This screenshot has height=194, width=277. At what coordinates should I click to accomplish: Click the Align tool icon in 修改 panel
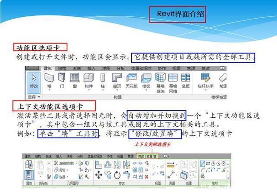pyautogui.click(x=99, y=165)
